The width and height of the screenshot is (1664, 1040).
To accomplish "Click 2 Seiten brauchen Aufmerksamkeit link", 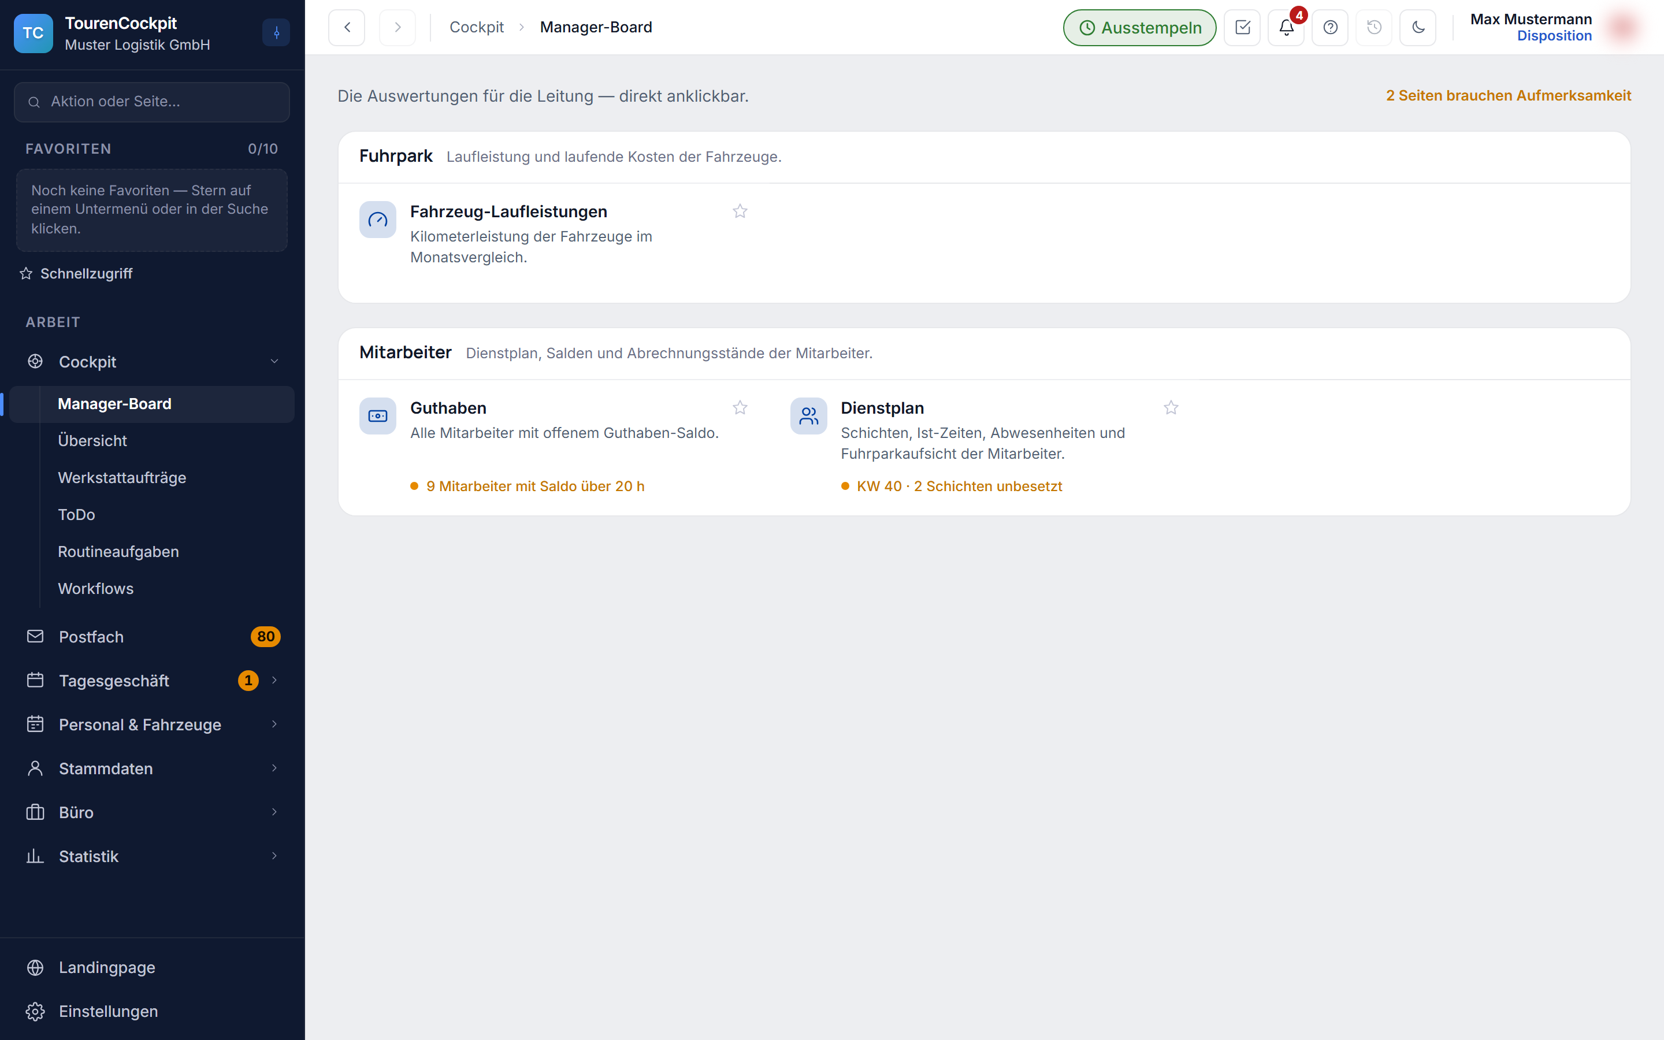I will 1508,95.
